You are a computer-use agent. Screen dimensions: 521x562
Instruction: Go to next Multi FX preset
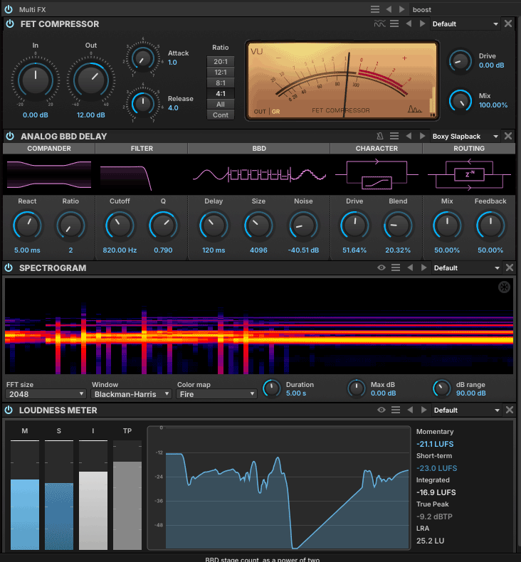402,9
